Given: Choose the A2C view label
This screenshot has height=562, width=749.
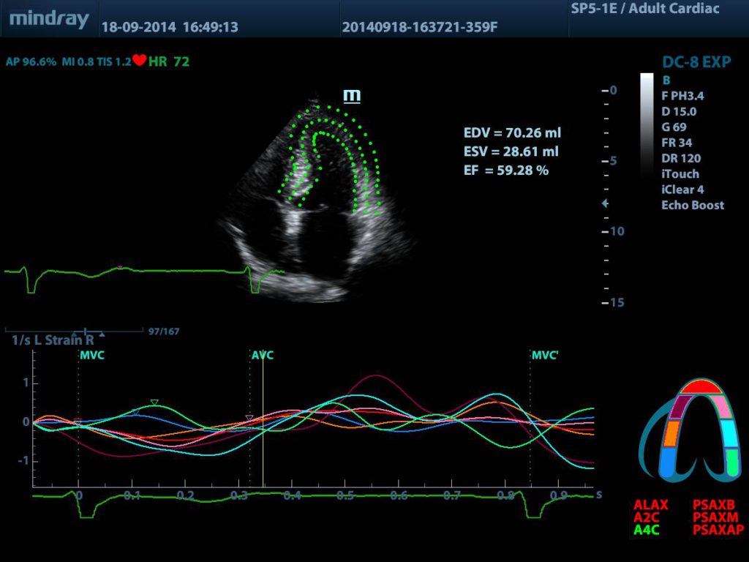Looking at the screenshot, I should click(x=647, y=517).
